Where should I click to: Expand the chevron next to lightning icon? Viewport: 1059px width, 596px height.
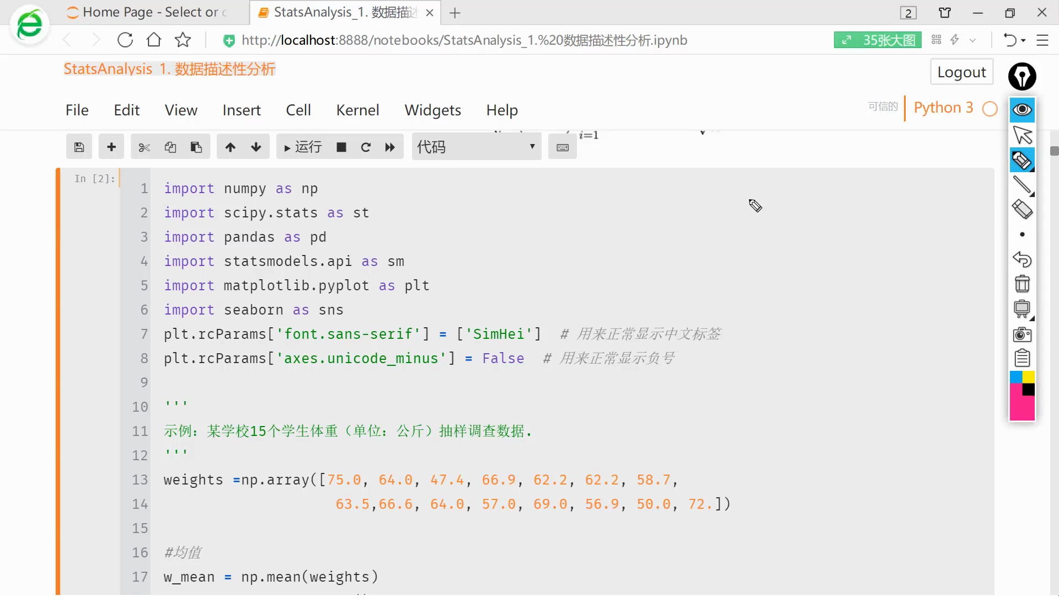(973, 40)
